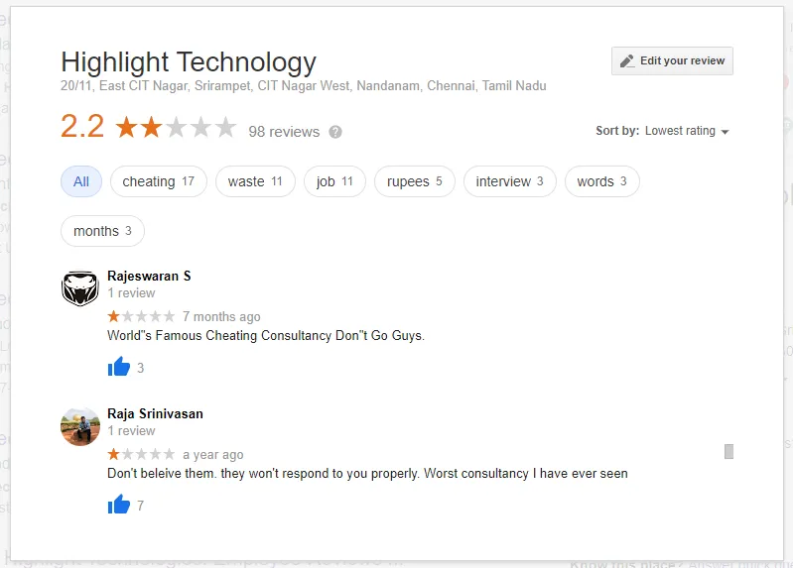Click the dropdown arrow beside Lowest rating
The width and height of the screenshot is (793, 568).
coord(725,132)
